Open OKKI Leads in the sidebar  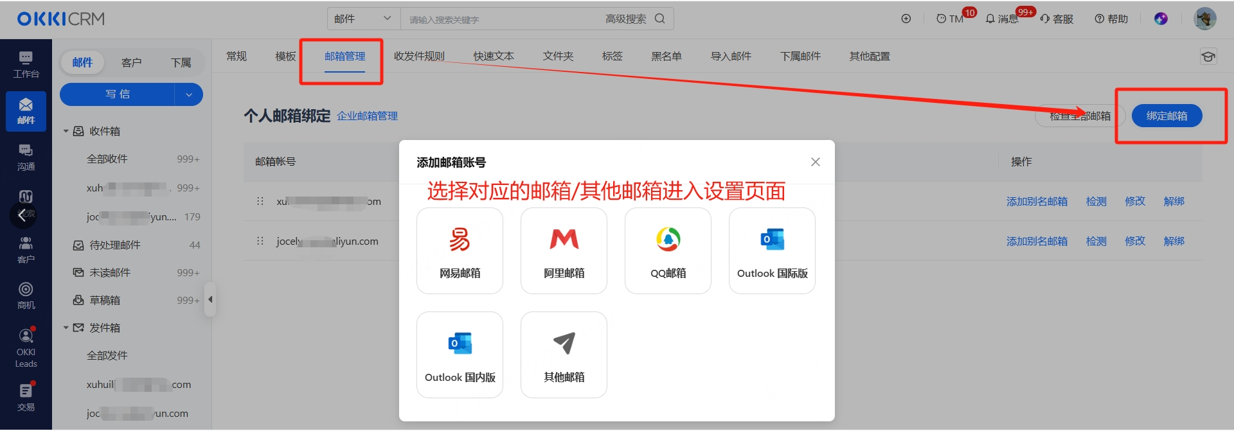pos(26,347)
